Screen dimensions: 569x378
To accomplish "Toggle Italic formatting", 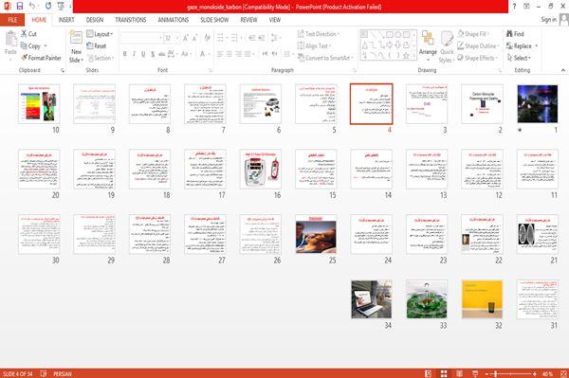I will (134, 54).
